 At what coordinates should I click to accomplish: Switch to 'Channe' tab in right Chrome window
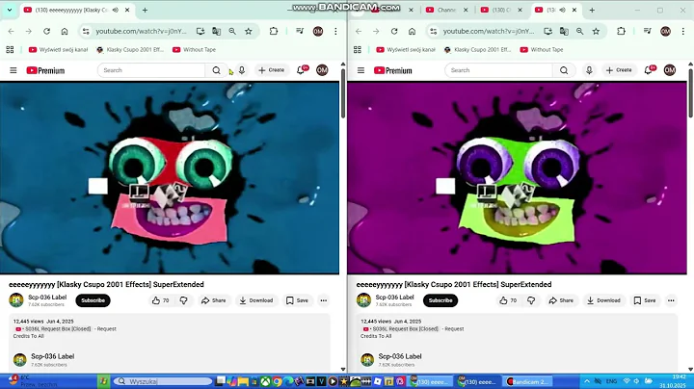pyautogui.click(x=446, y=10)
